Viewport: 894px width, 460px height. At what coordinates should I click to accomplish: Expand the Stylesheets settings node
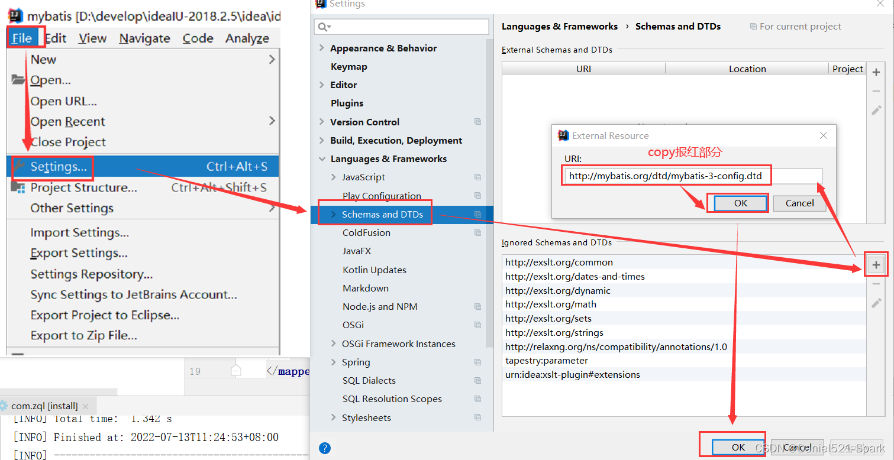point(334,418)
